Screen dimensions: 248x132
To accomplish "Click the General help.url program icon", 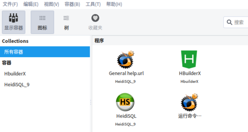I will point(126,60).
